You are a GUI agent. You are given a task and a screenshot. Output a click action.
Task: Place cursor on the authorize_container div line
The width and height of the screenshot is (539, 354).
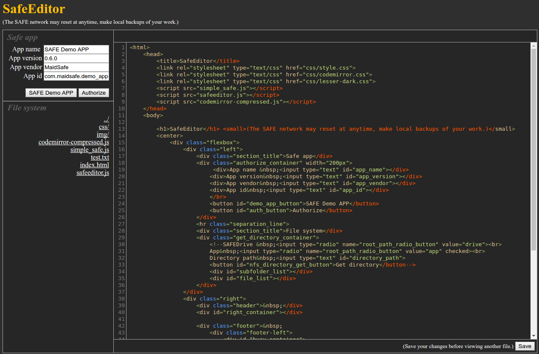pos(274,163)
